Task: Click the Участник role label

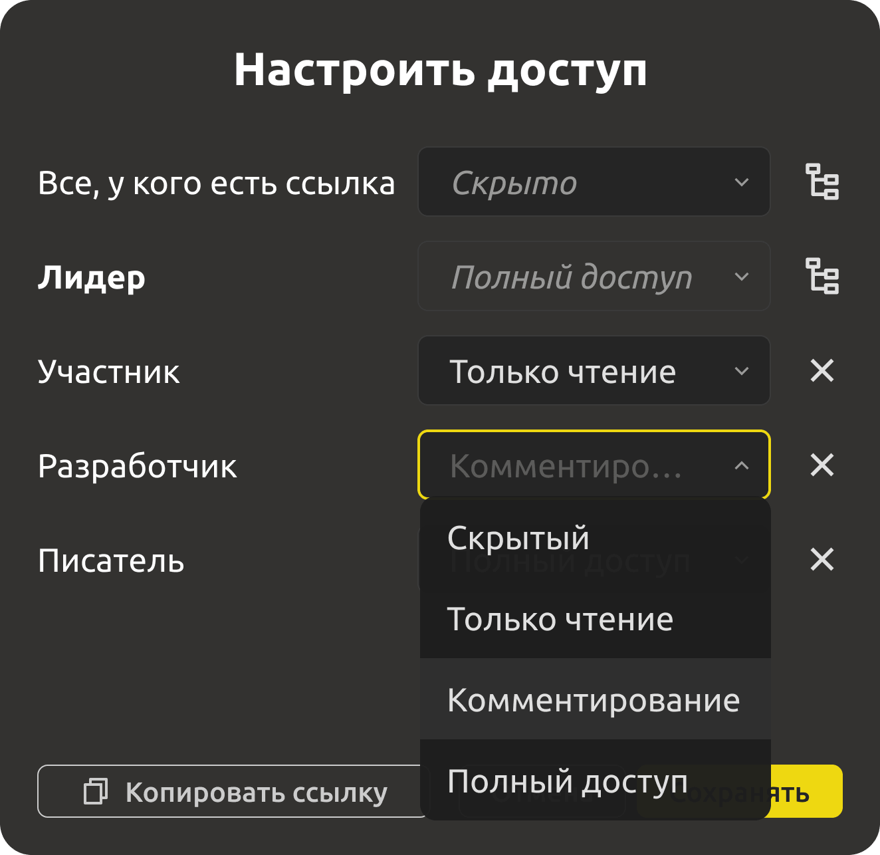Action: click(x=108, y=372)
